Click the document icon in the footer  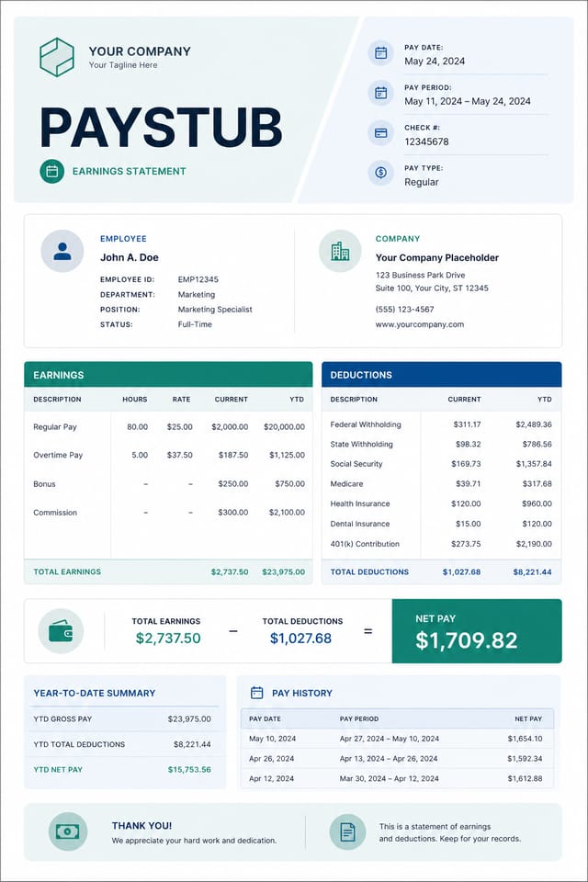(x=347, y=831)
